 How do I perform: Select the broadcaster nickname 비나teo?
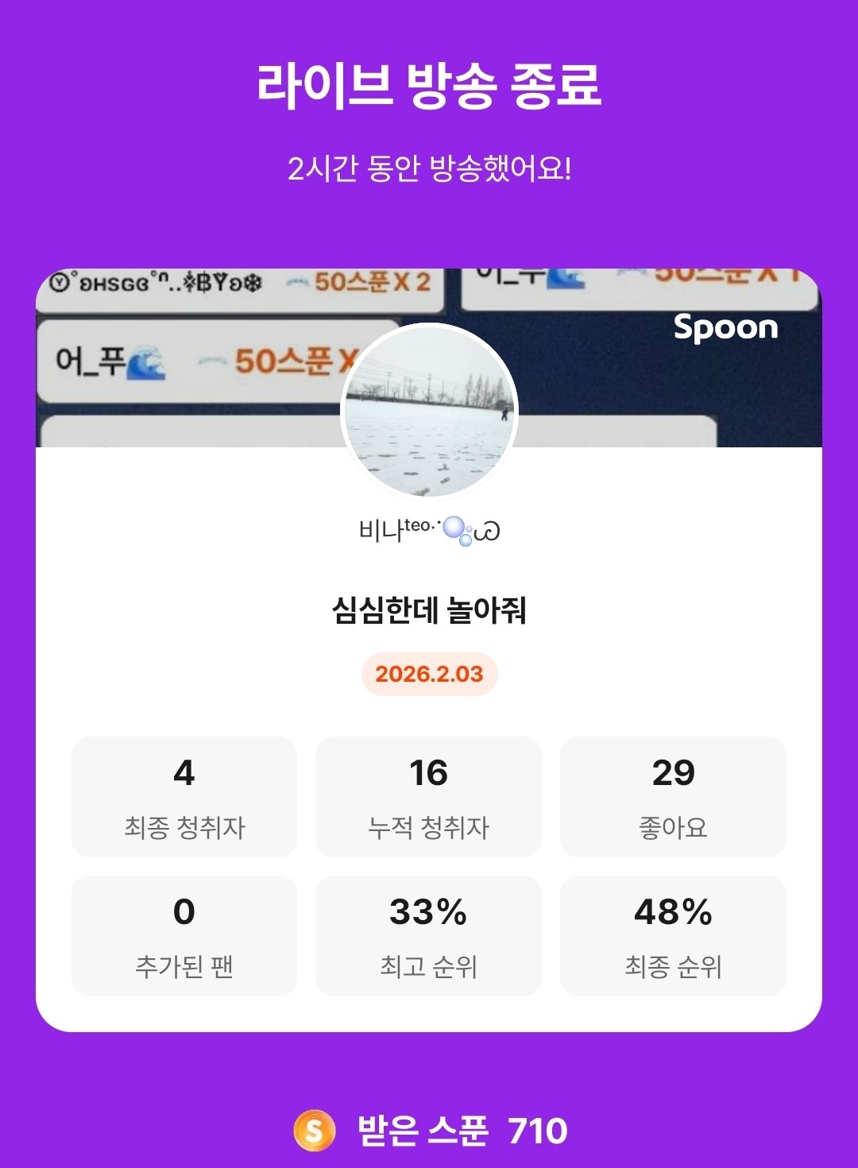coord(396,530)
